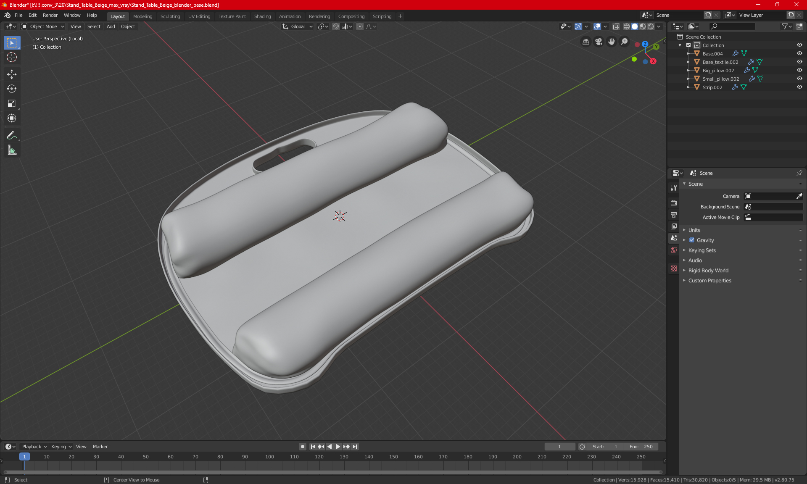Switch to orthographic grid view icon
This screenshot has height=484, width=807.
point(585,42)
